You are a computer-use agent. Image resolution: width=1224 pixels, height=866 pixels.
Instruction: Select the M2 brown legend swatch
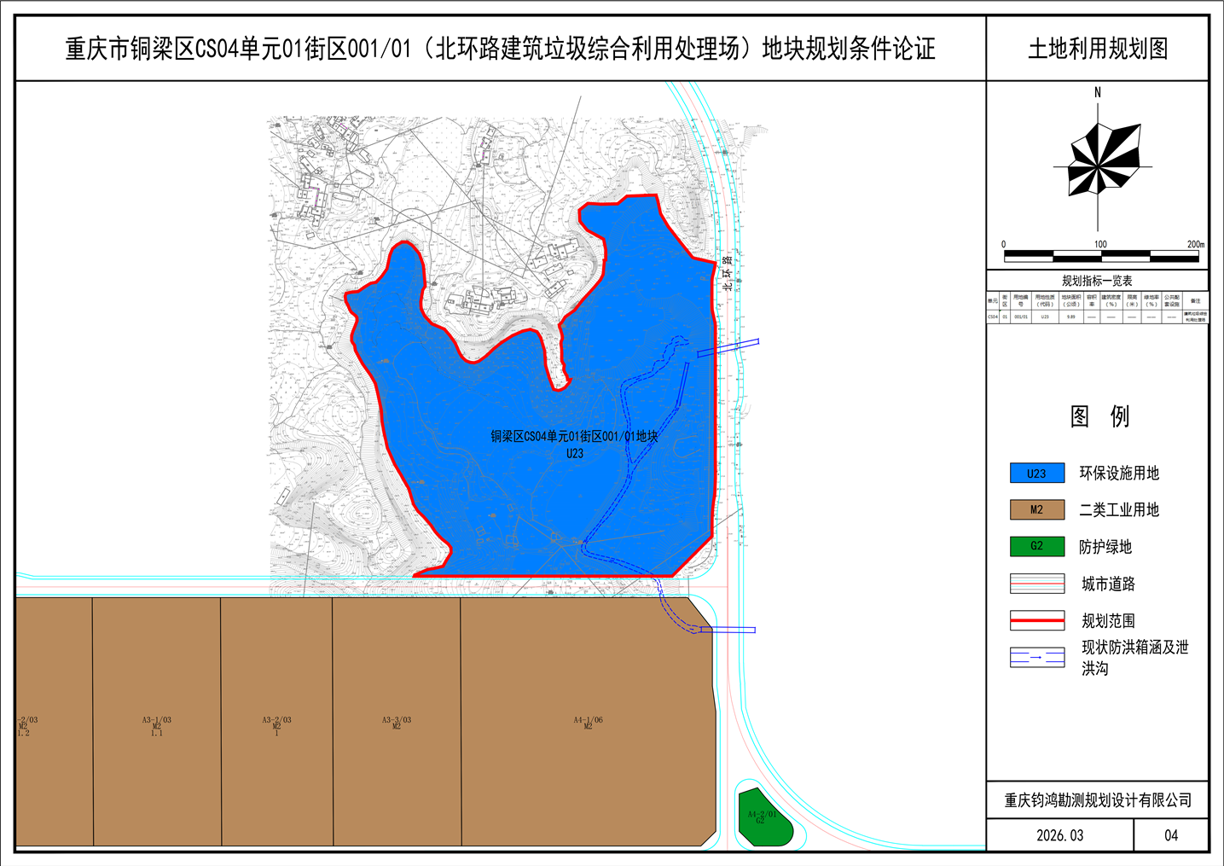coord(1036,510)
